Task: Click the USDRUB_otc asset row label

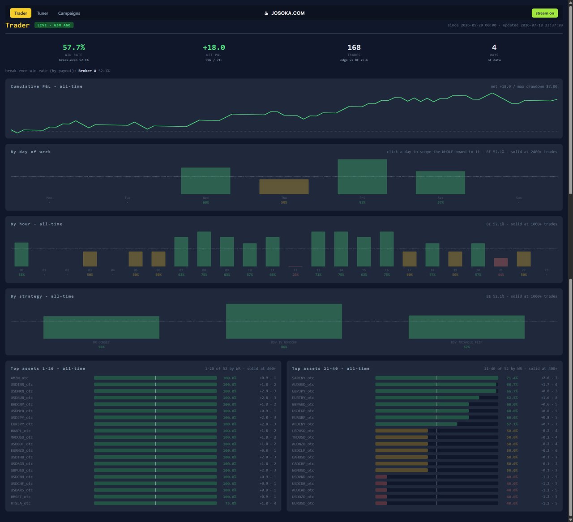Action: coord(21,398)
